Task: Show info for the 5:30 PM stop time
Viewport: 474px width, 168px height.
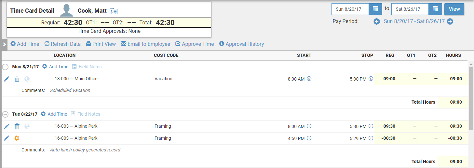Action: [x=371, y=126]
